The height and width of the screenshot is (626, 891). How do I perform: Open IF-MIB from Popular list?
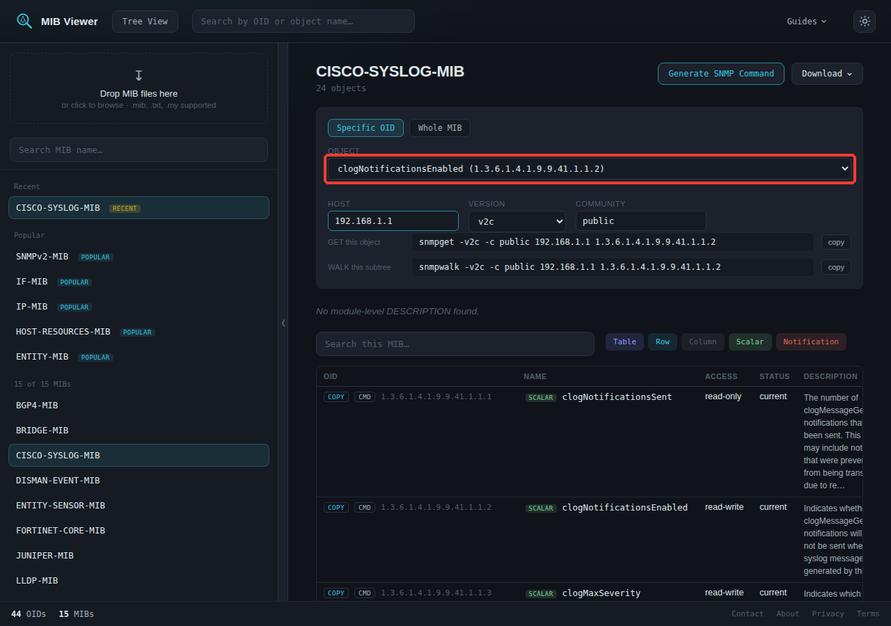point(139,282)
